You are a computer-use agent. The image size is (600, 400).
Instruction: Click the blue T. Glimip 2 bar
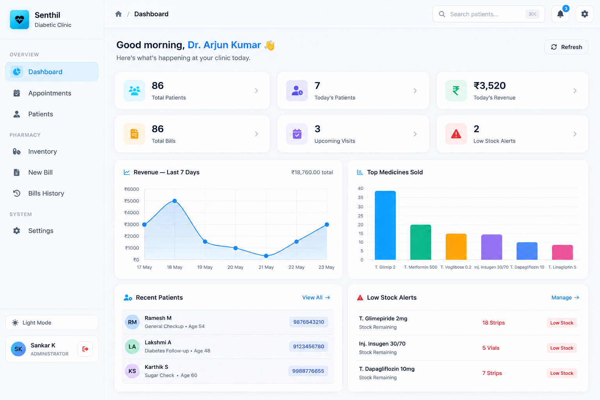click(x=385, y=225)
